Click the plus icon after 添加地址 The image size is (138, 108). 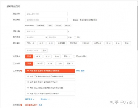tap(49, 99)
